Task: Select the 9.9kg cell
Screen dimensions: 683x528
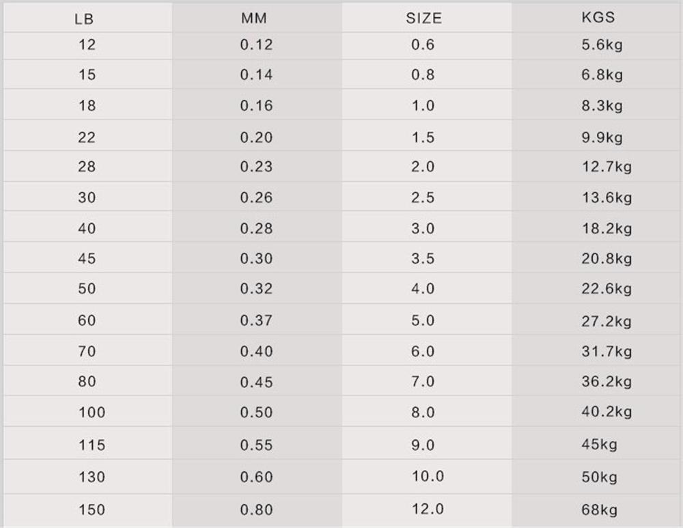Action: [x=602, y=137]
